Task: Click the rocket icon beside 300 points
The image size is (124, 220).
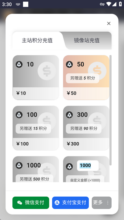Action: tap(70, 115)
